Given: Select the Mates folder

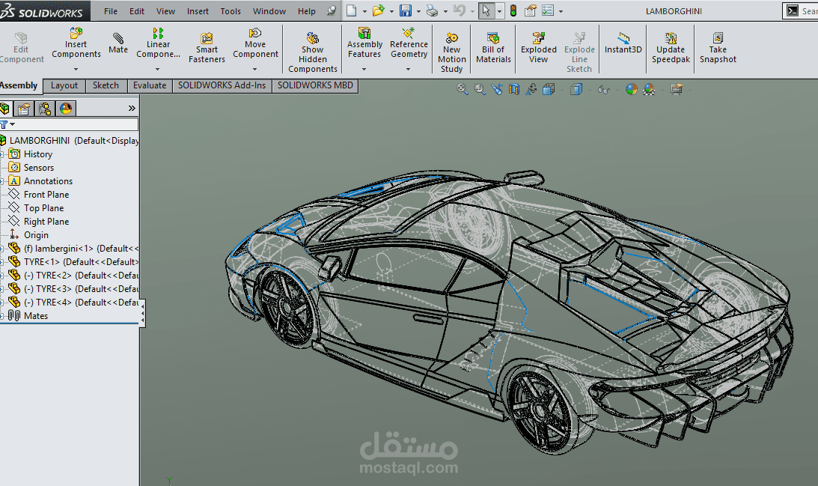Looking at the screenshot, I should 35,316.
